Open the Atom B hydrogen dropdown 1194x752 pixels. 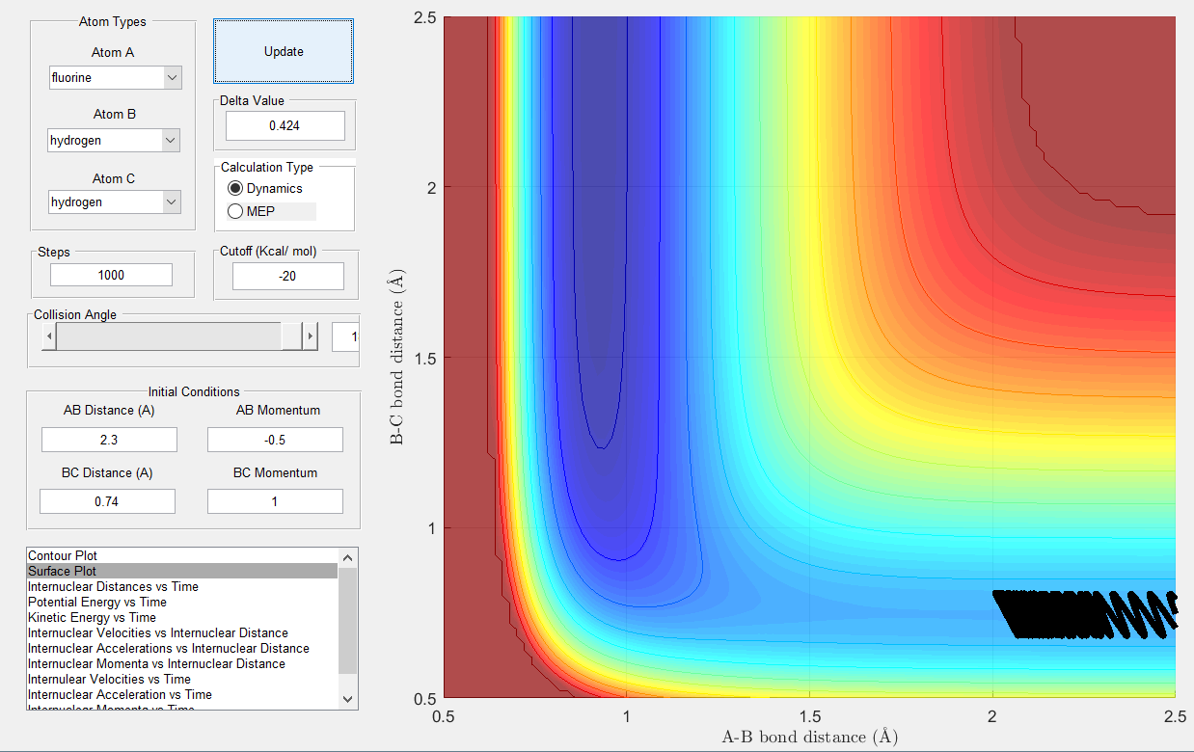tap(116, 141)
